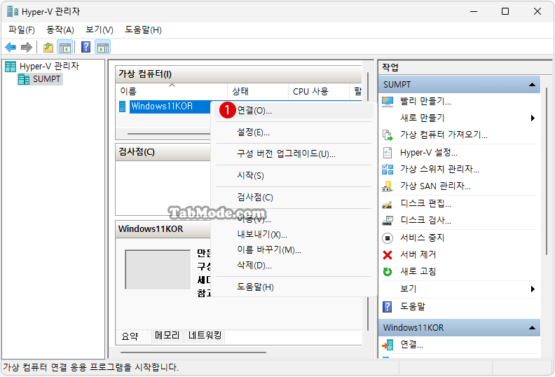Click the Hyper-V Manager app icon in title bar
The width and height of the screenshot is (555, 377).
coord(13,11)
